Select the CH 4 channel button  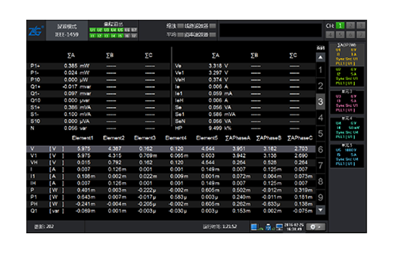click(x=330, y=35)
